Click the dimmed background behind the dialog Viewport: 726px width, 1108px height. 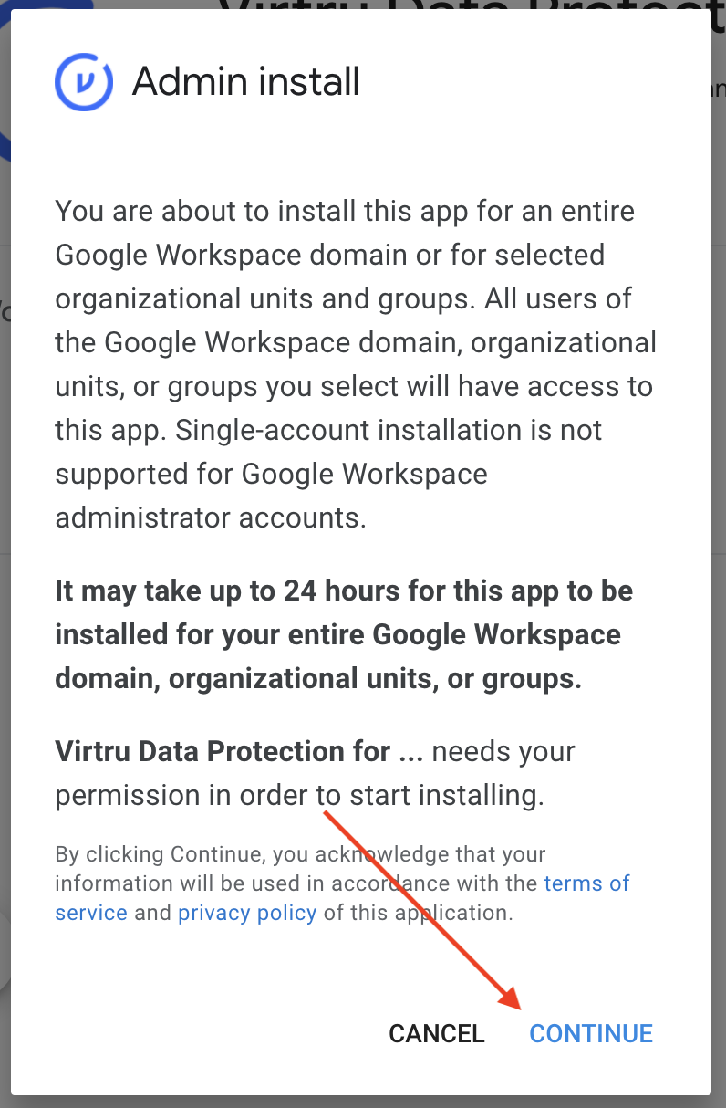(719, 548)
